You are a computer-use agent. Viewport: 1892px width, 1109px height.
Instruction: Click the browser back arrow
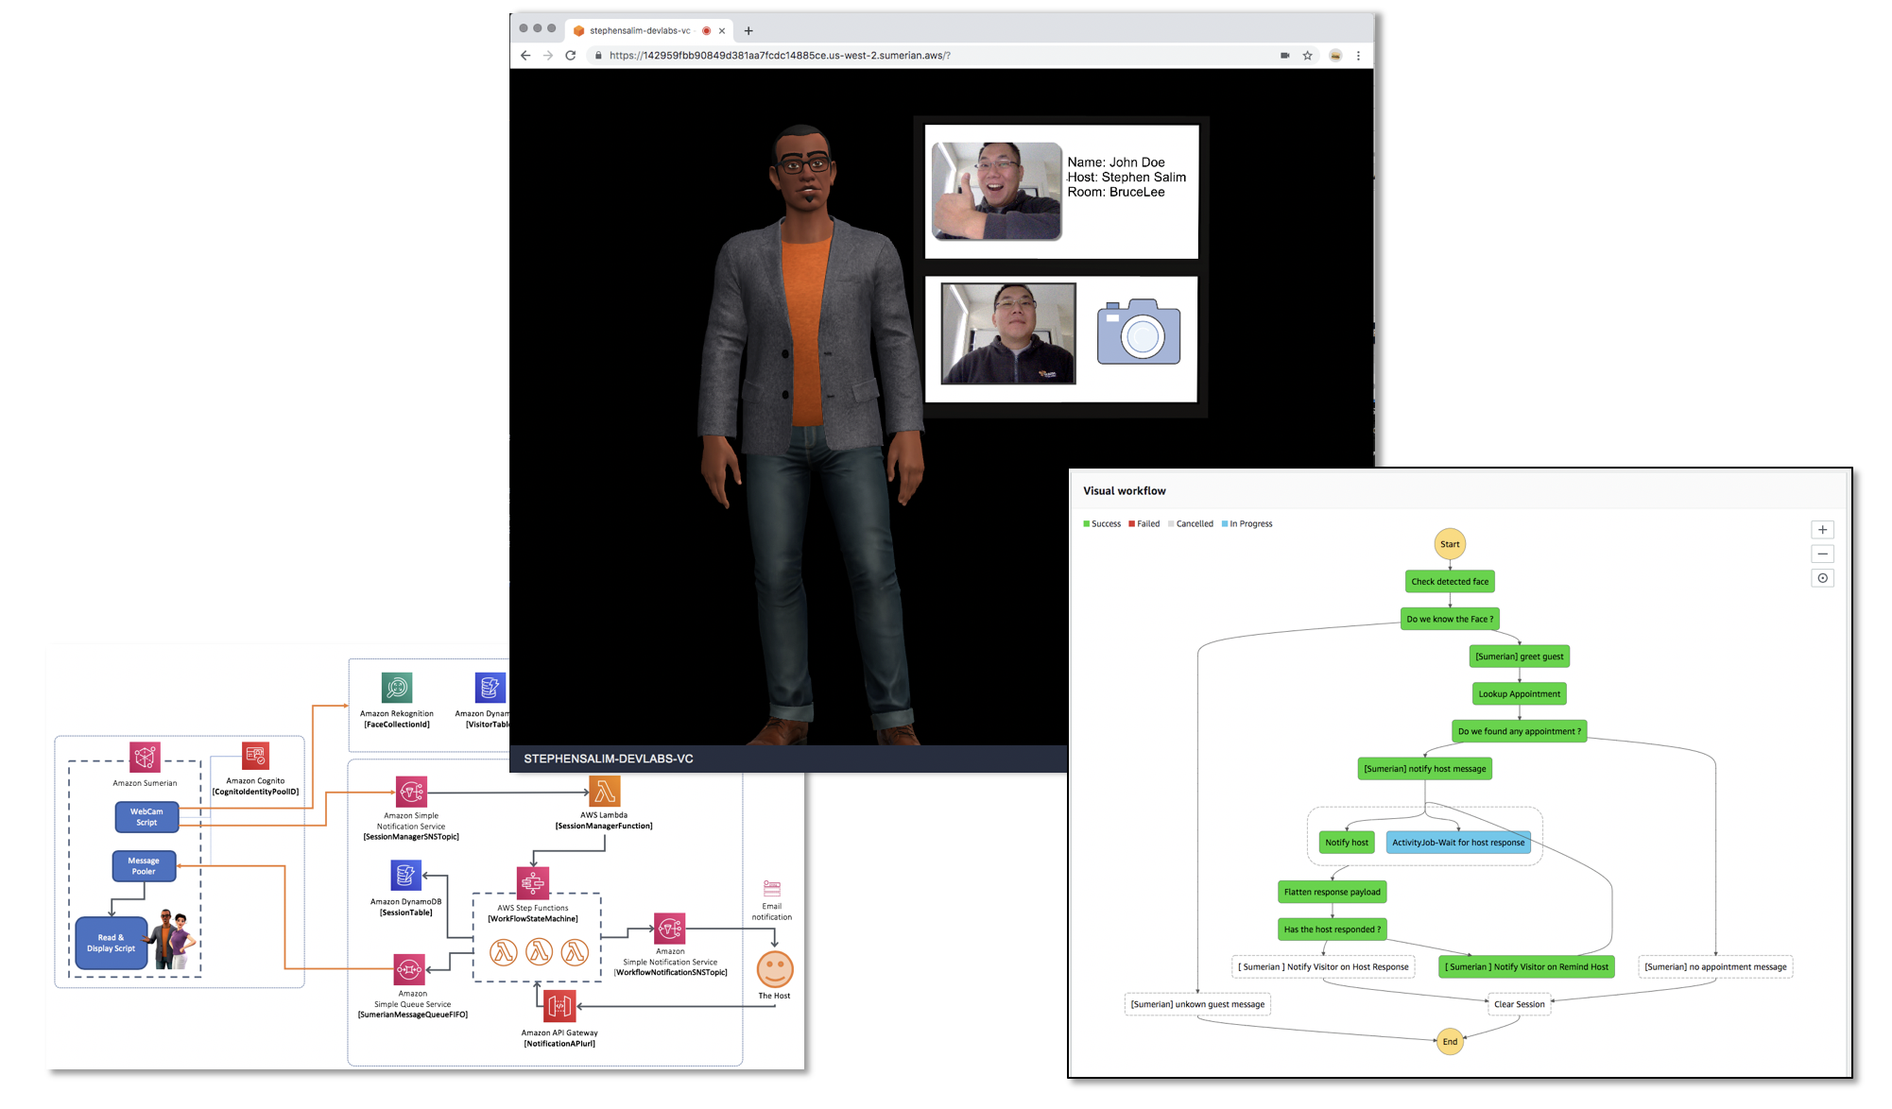coord(525,56)
